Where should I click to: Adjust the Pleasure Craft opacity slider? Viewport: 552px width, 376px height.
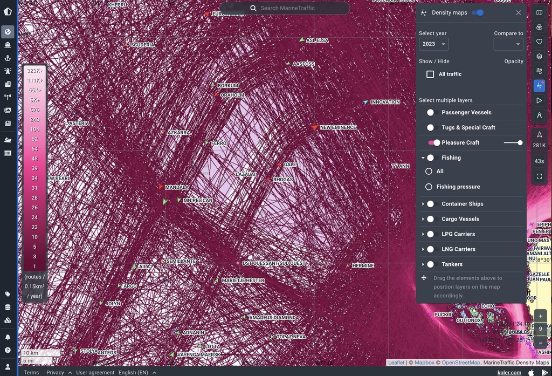click(513, 143)
